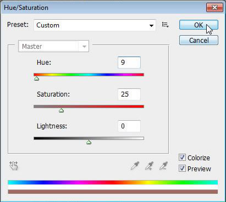The width and height of the screenshot is (226, 202).
Task: Open the preset options menu icon
Action: (165, 25)
